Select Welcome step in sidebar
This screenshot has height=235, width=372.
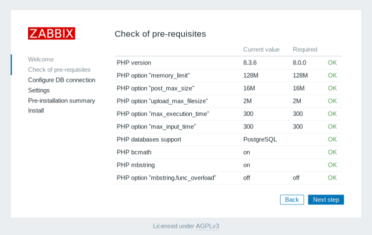click(x=40, y=59)
